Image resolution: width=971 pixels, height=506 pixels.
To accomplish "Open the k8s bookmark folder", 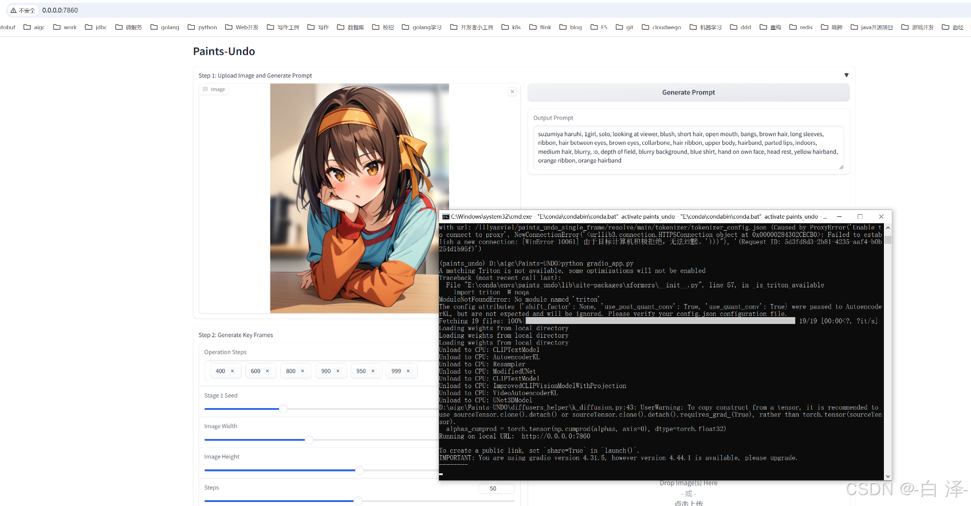I will (511, 27).
